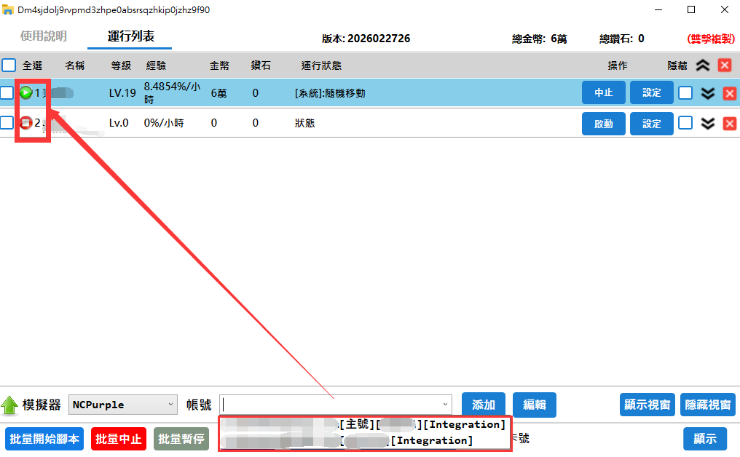740x457 pixels.
Task: Click the red X to delete row 2
Action: (x=731, y=124)
